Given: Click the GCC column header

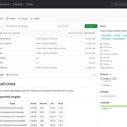Looking at the screenshot, I should click(52, 104).
